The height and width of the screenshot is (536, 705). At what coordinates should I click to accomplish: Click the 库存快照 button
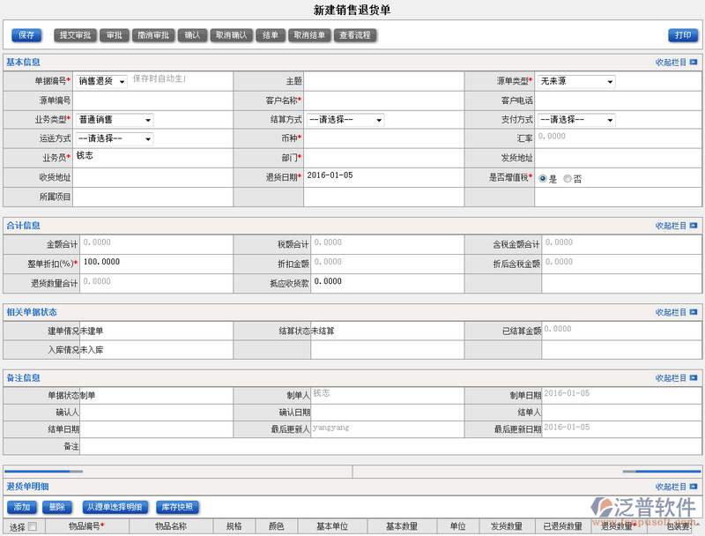click(x=177, y=507)
